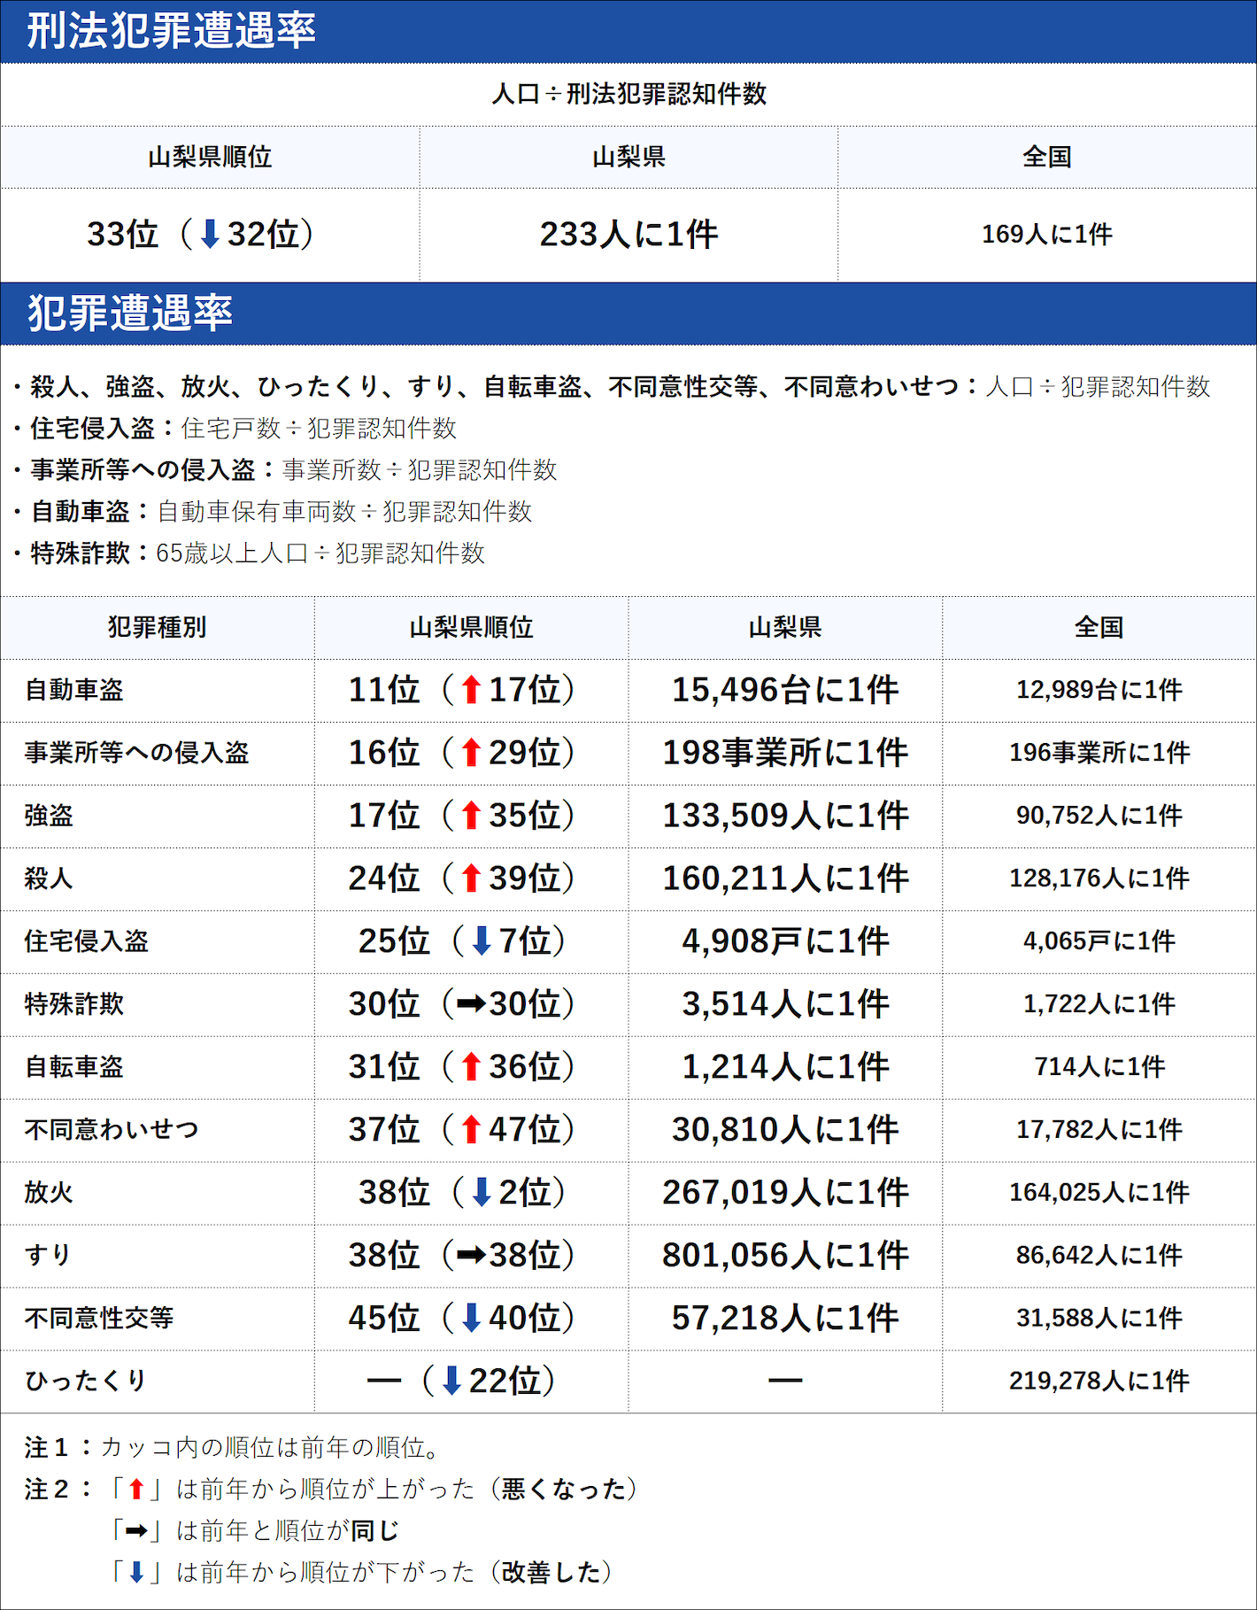Click the 57,218人に1件 cell
The width and height of the screenshot is (1257, 1610).
pos(785,1319)
